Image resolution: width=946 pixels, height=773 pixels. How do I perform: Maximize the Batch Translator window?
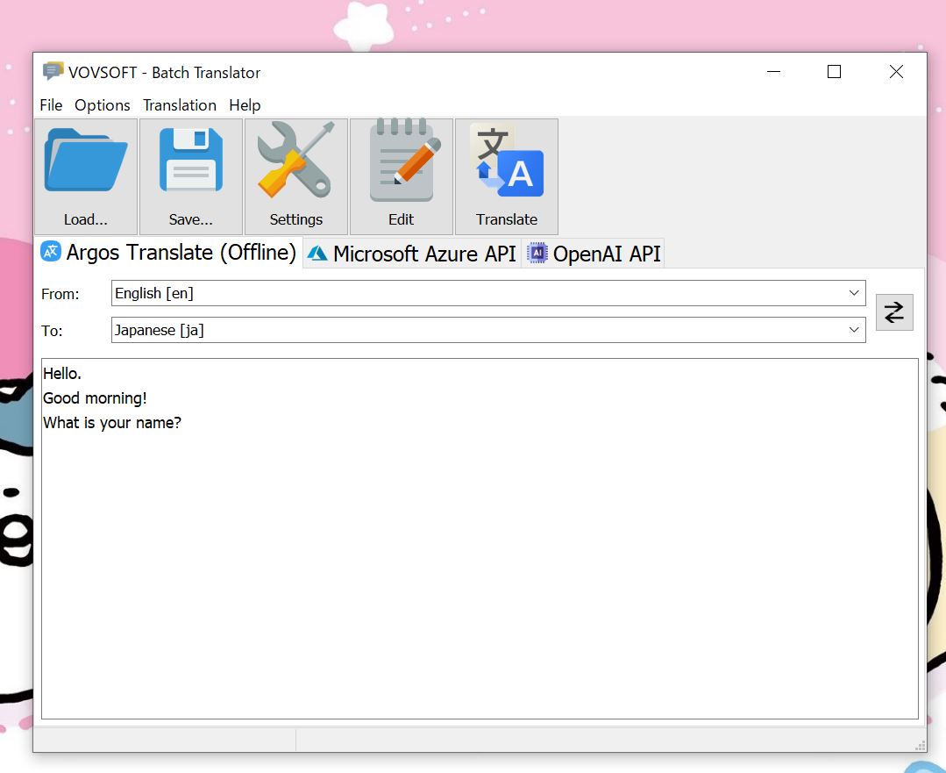coord(834,71)
